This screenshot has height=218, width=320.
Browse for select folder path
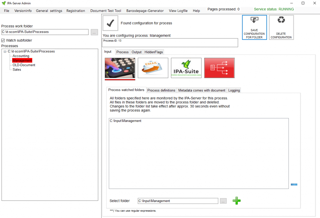coord(223,201)
